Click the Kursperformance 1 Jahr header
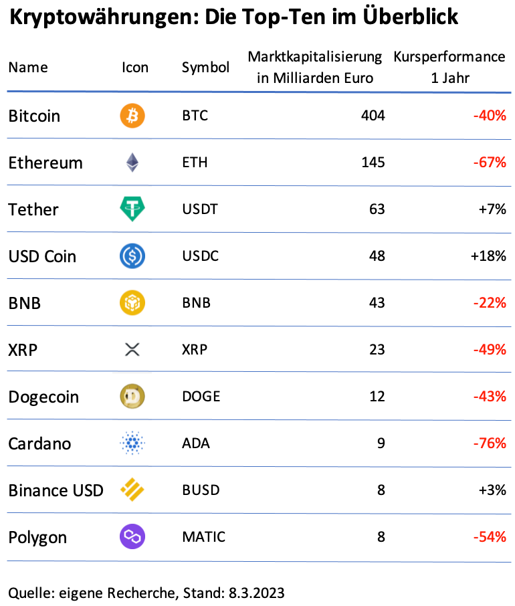The height and width of the screenshot is (606, 515). tap(449, 67)
